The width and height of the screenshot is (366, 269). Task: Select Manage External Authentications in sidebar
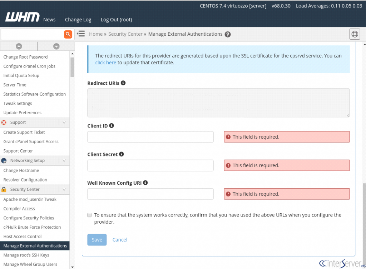(35, 246)
